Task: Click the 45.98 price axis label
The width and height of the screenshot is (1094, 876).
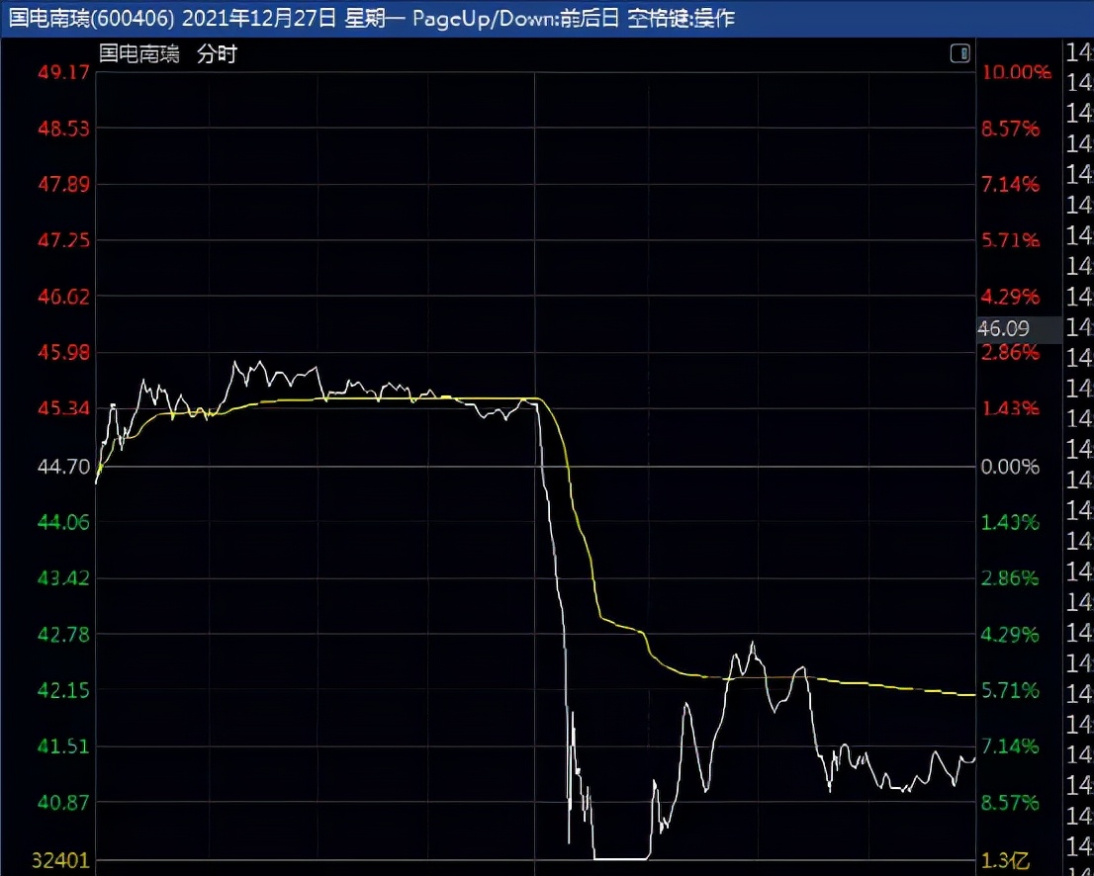Action: click(63, 352)
